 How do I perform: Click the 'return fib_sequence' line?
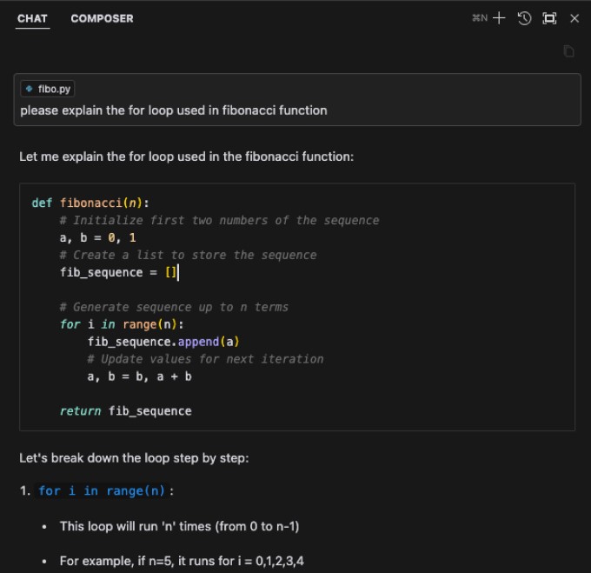click(125, 411)
